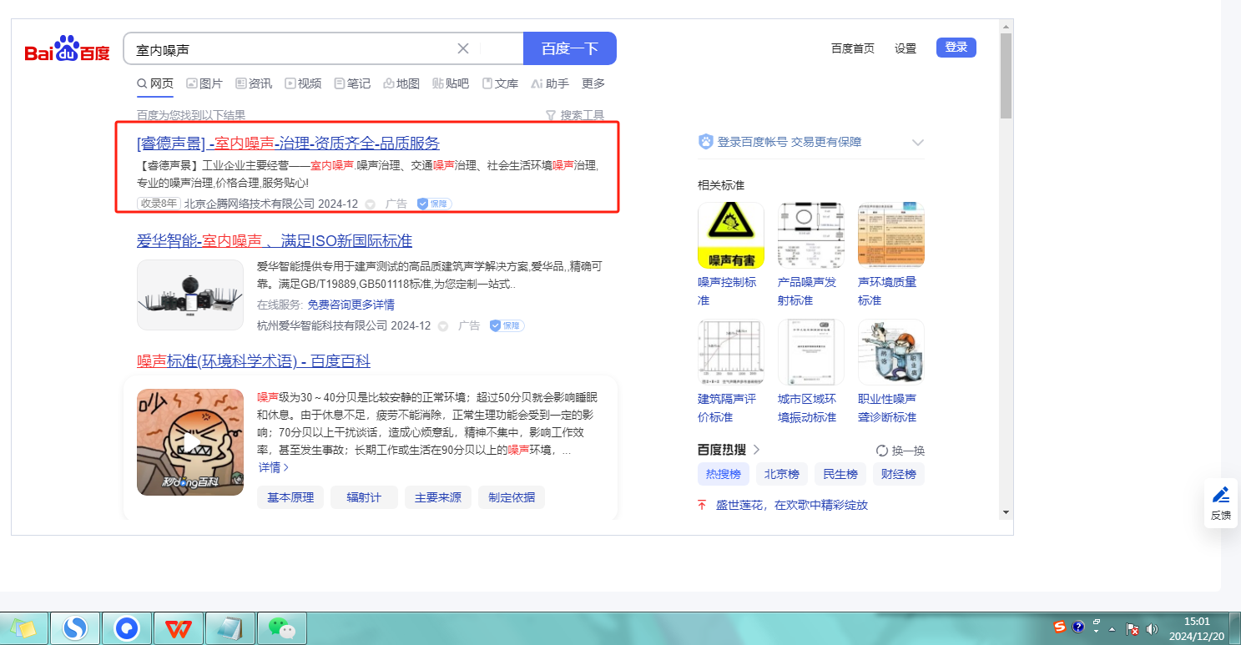Switch to the 视频 tab

(303, 83)
